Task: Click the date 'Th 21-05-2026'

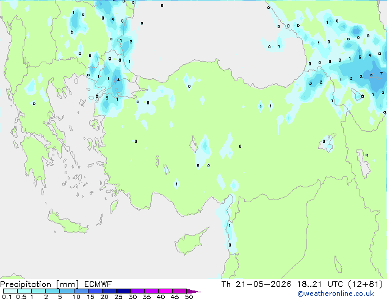Action: tap(256, 284)
